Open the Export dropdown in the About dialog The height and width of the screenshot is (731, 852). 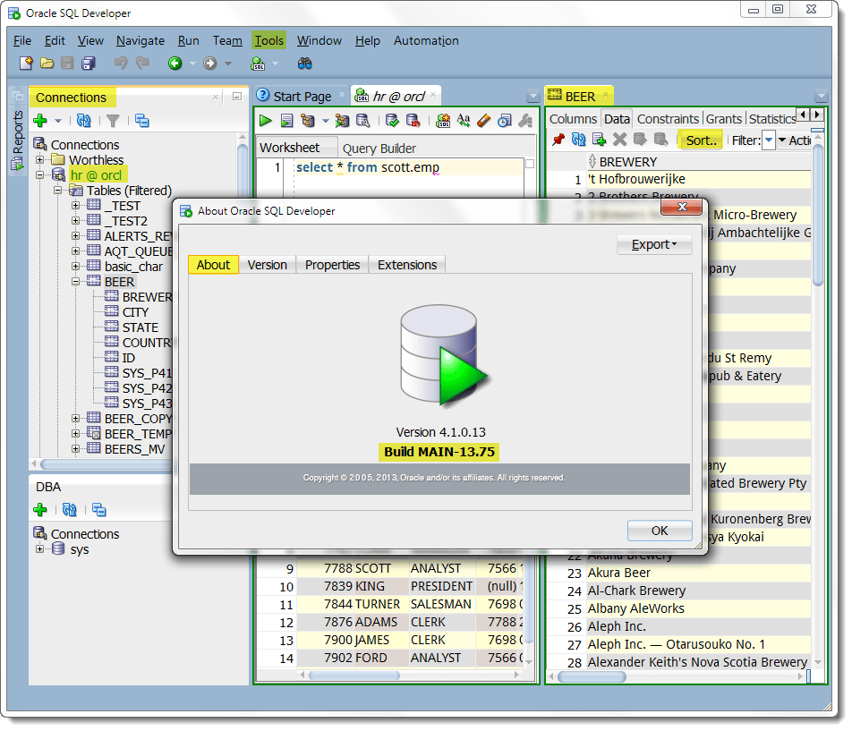point(653,244)
